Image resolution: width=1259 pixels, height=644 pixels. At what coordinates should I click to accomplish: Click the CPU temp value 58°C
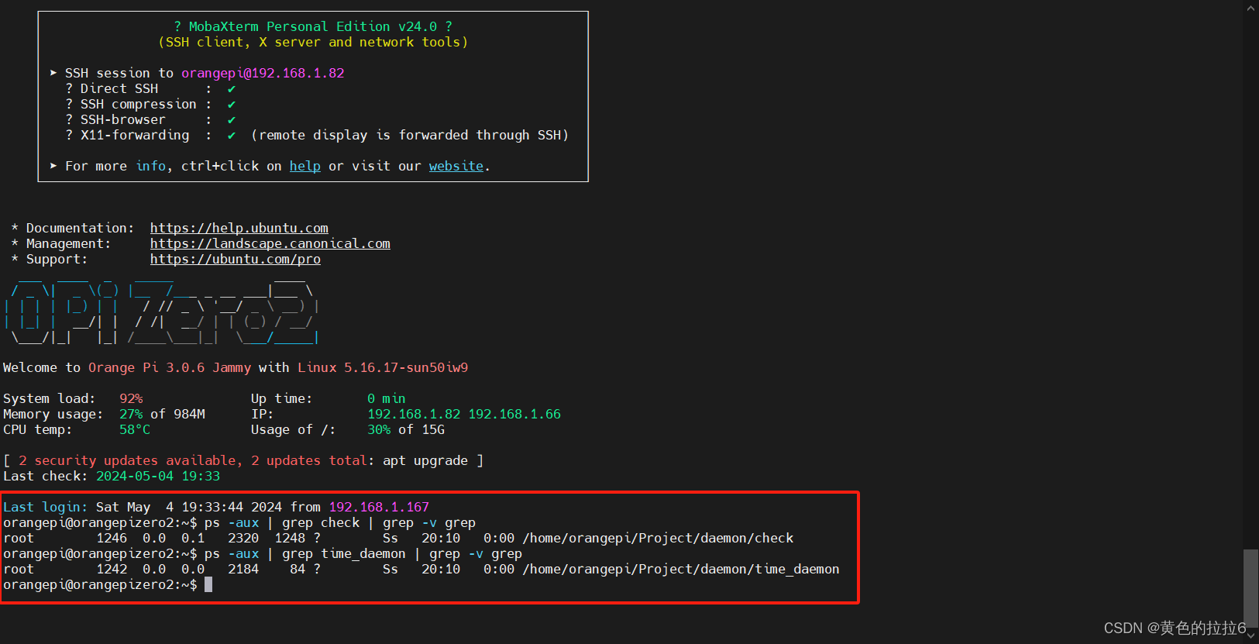click(135, 429)
